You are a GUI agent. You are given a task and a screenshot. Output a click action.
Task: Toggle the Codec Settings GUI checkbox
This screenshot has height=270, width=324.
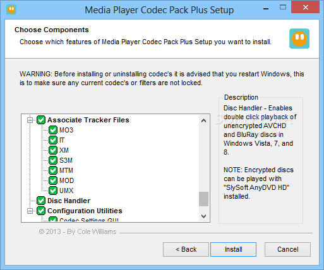[x=53, y=220]
